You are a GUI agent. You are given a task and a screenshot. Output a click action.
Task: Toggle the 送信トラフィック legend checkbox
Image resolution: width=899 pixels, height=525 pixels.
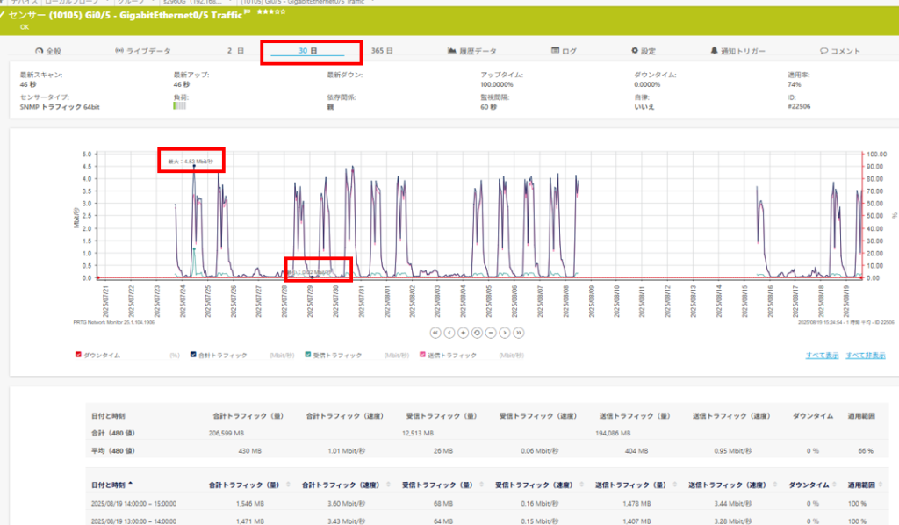point(422,355)
